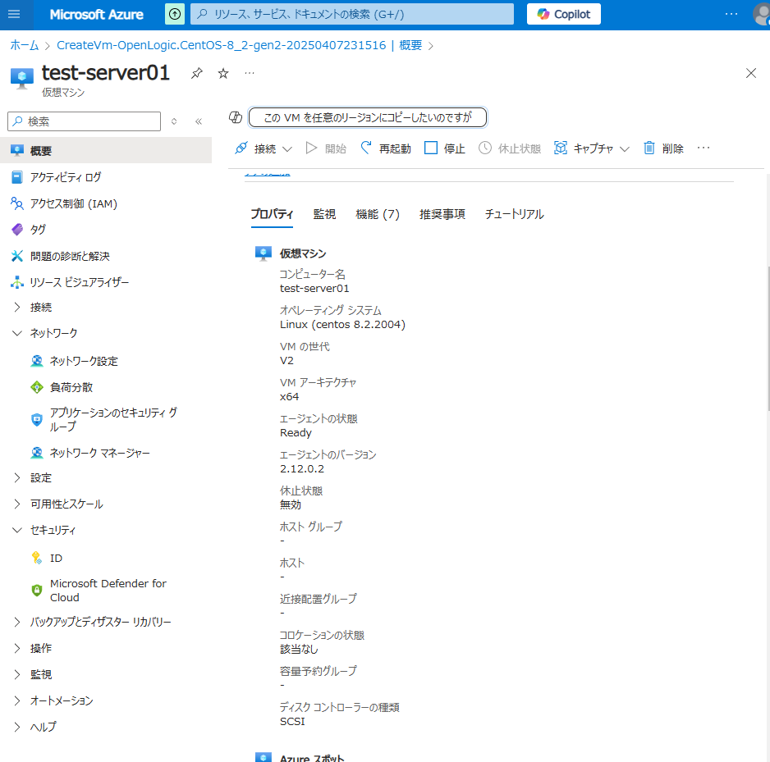Click the Copilot icon next to the suggestion prompt
This screenshot has height=762, width=770.
tap(236, 117)
